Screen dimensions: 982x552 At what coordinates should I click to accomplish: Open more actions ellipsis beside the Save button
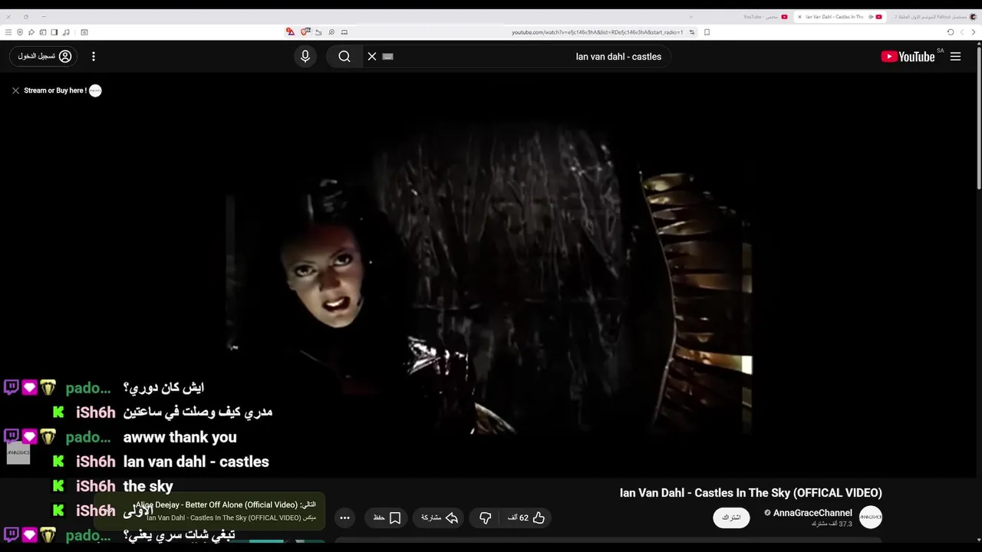coord(344,517)
